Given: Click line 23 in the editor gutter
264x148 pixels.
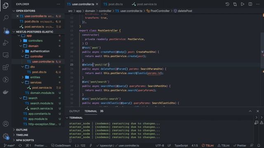Looking at the screenshot, I should click(x=72, y=65).
